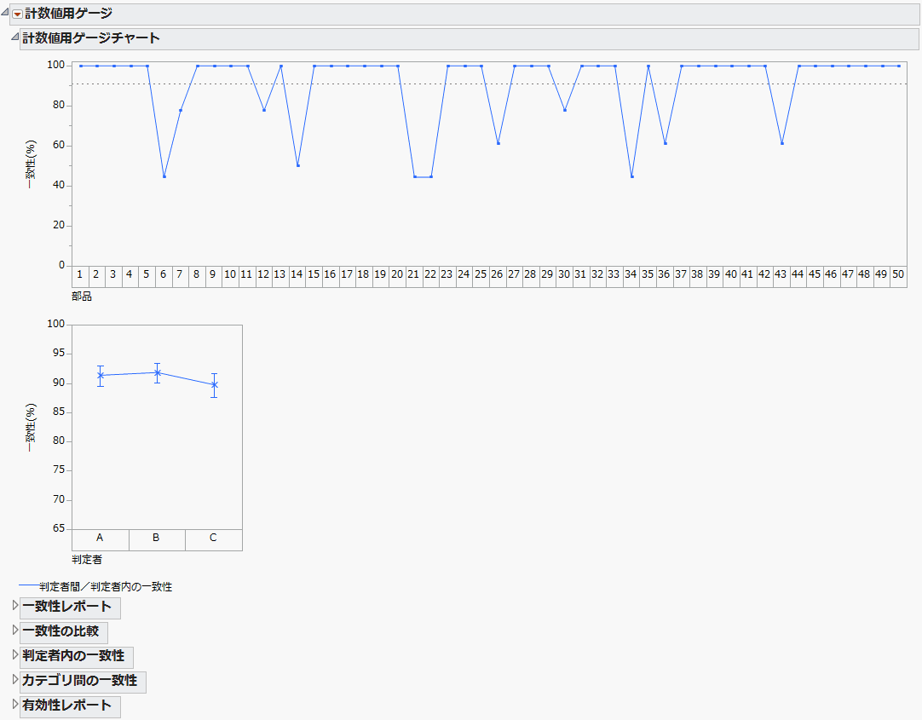Click part label 50 on x-axis
Screen dimensions: 922x720
898,274
